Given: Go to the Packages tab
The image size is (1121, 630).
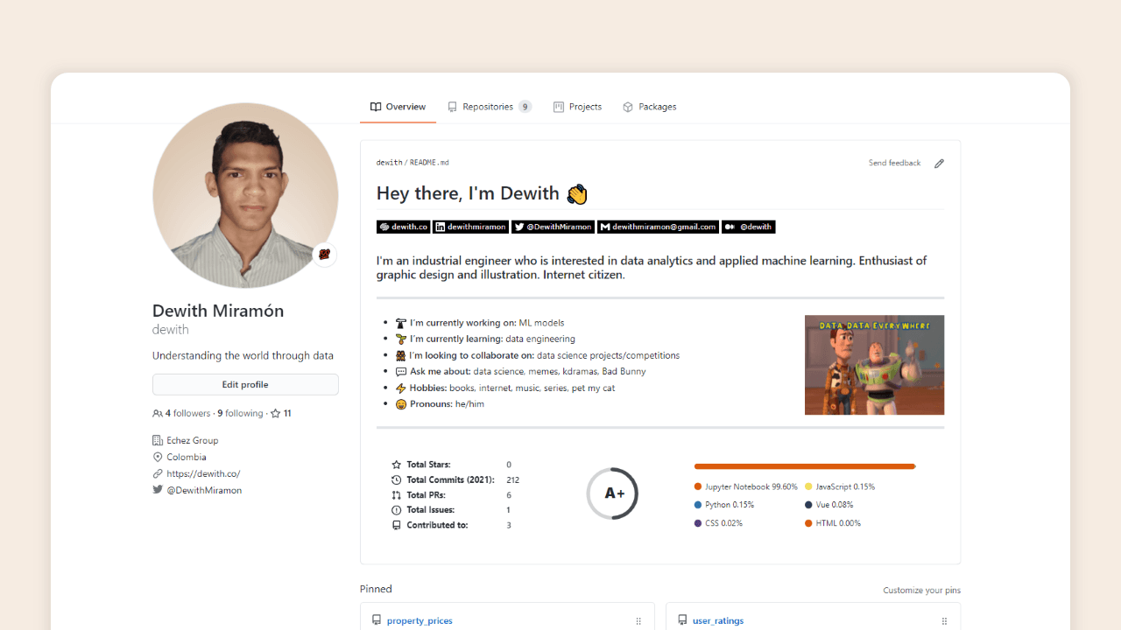Looking at the screenshot, I should coord(649,107).
